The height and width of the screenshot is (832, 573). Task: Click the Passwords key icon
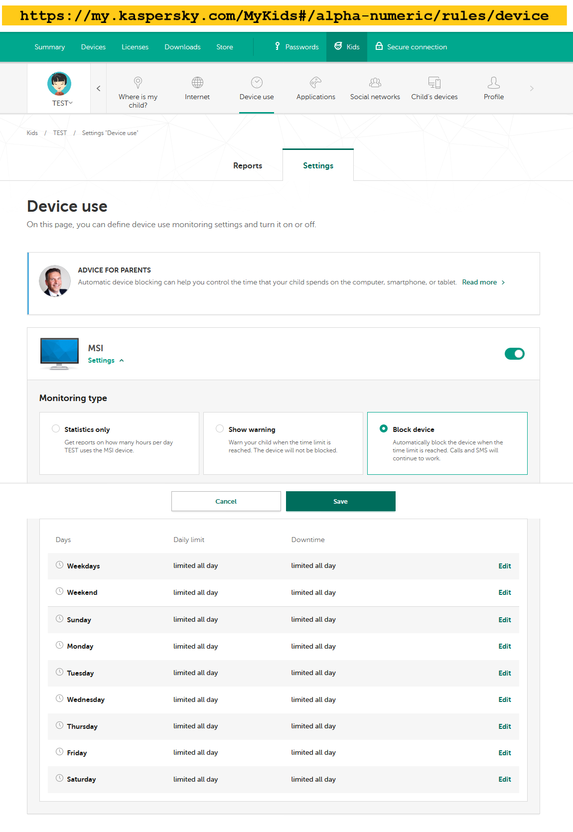click(x=278, y=46)
